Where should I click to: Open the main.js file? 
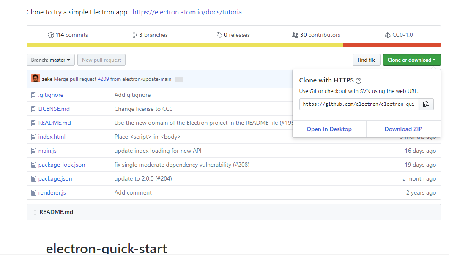pyautogui.click(x=47, y=151)
